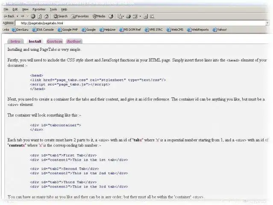Open the MS DOM Ref links shortcut
The height and width of the screenshot is (205, 273).
tap(130, 30)
